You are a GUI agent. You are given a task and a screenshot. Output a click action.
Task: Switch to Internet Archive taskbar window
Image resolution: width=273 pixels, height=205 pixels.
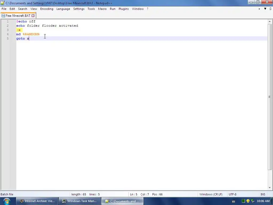tap(37, 201)
